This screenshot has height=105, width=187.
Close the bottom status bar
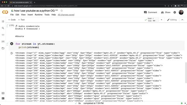185,103
